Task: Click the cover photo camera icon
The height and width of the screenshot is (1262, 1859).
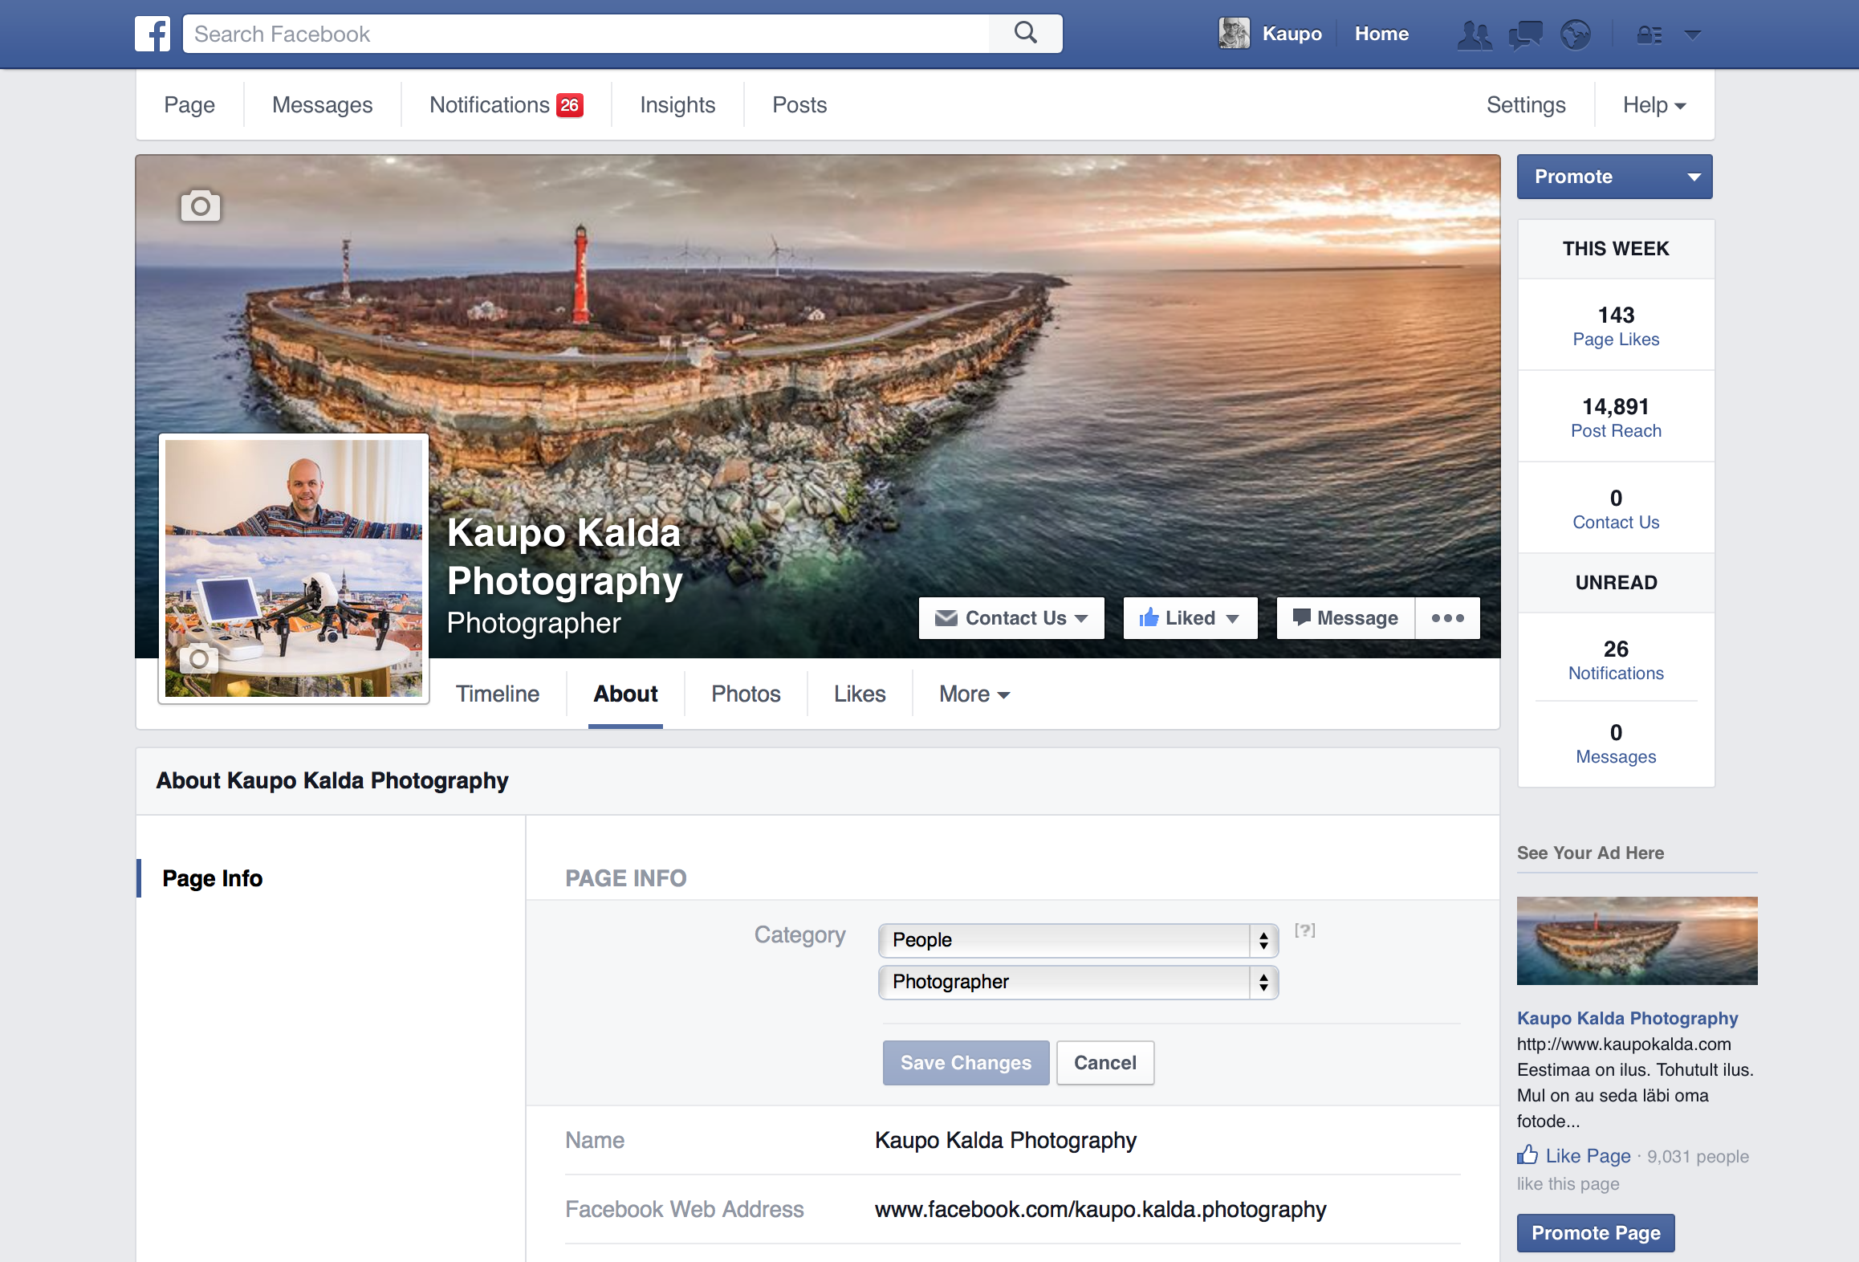Action: point(200,206)
